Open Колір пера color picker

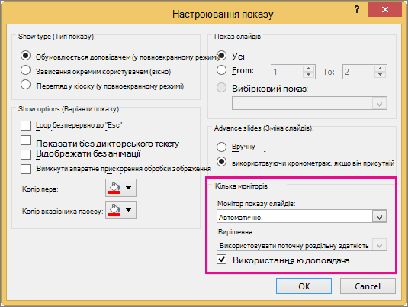point(120,188)
